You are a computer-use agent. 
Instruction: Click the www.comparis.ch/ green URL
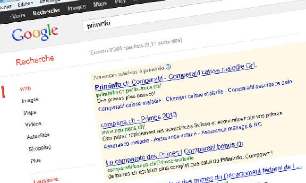(123, 129)
